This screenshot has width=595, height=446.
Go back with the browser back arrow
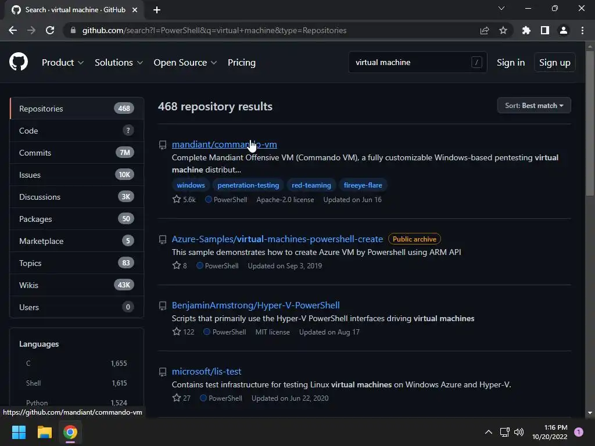pos(13,30)
